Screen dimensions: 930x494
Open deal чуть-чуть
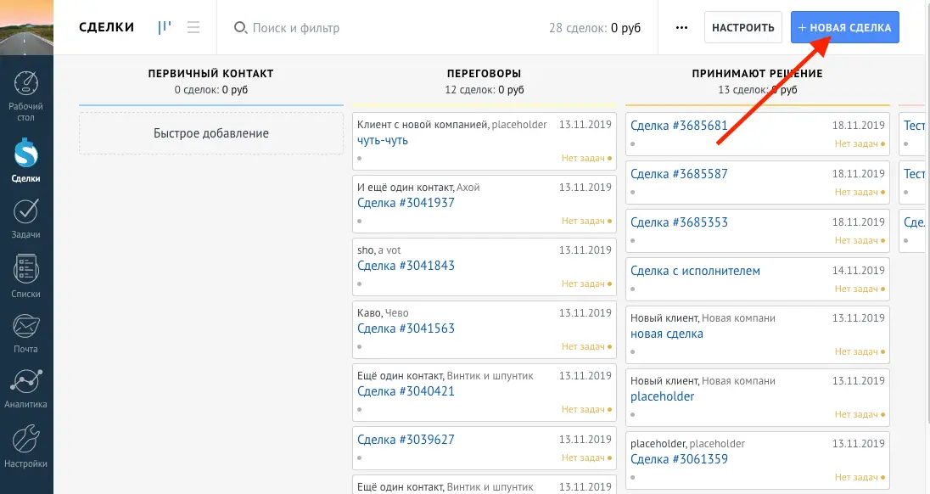coord(383,141)
